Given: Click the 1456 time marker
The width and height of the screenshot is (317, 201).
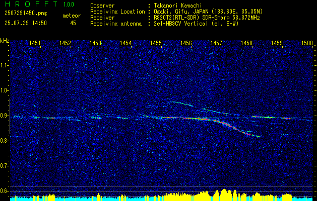Looking at the screenshot, I should tap(186, 43).
